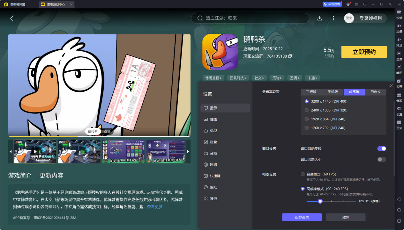Click the download icon beside the search bar
Screen dimensions: 404x230
[319, 18]
